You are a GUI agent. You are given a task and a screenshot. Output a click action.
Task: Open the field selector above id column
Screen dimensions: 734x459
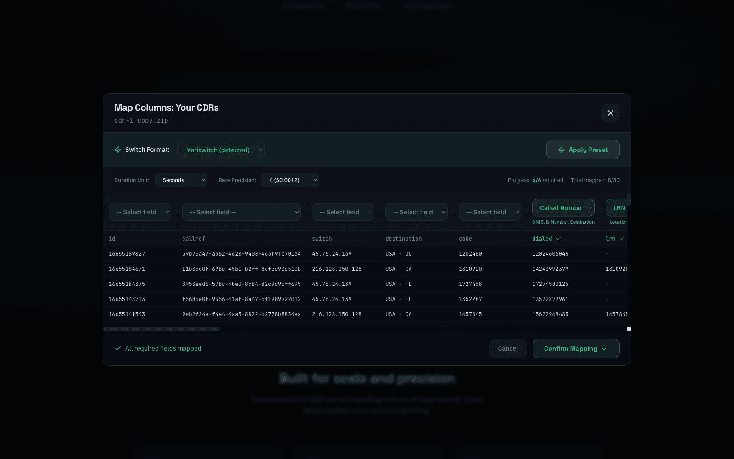click(x=140, y=212)
